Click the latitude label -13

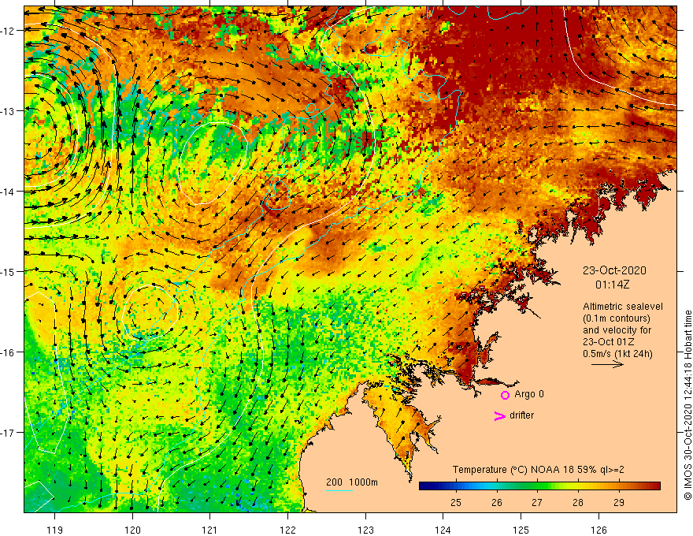(9, 111)
